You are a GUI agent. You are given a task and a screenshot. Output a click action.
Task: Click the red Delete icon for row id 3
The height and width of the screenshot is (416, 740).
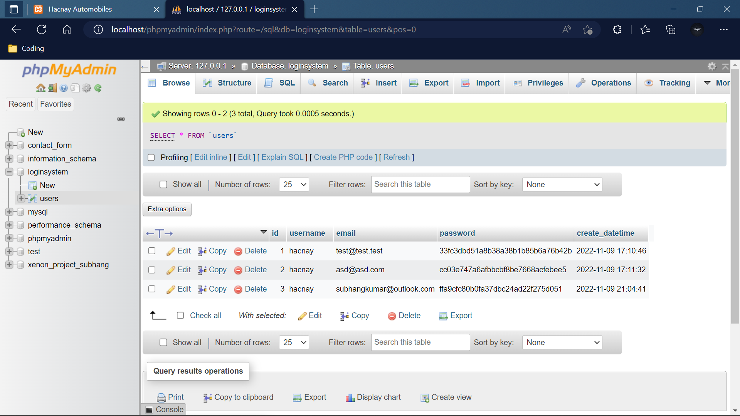(x=238, y=290)
